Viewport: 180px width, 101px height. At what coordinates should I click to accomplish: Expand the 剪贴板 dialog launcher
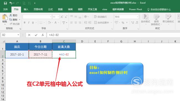(x=20, y=29)
